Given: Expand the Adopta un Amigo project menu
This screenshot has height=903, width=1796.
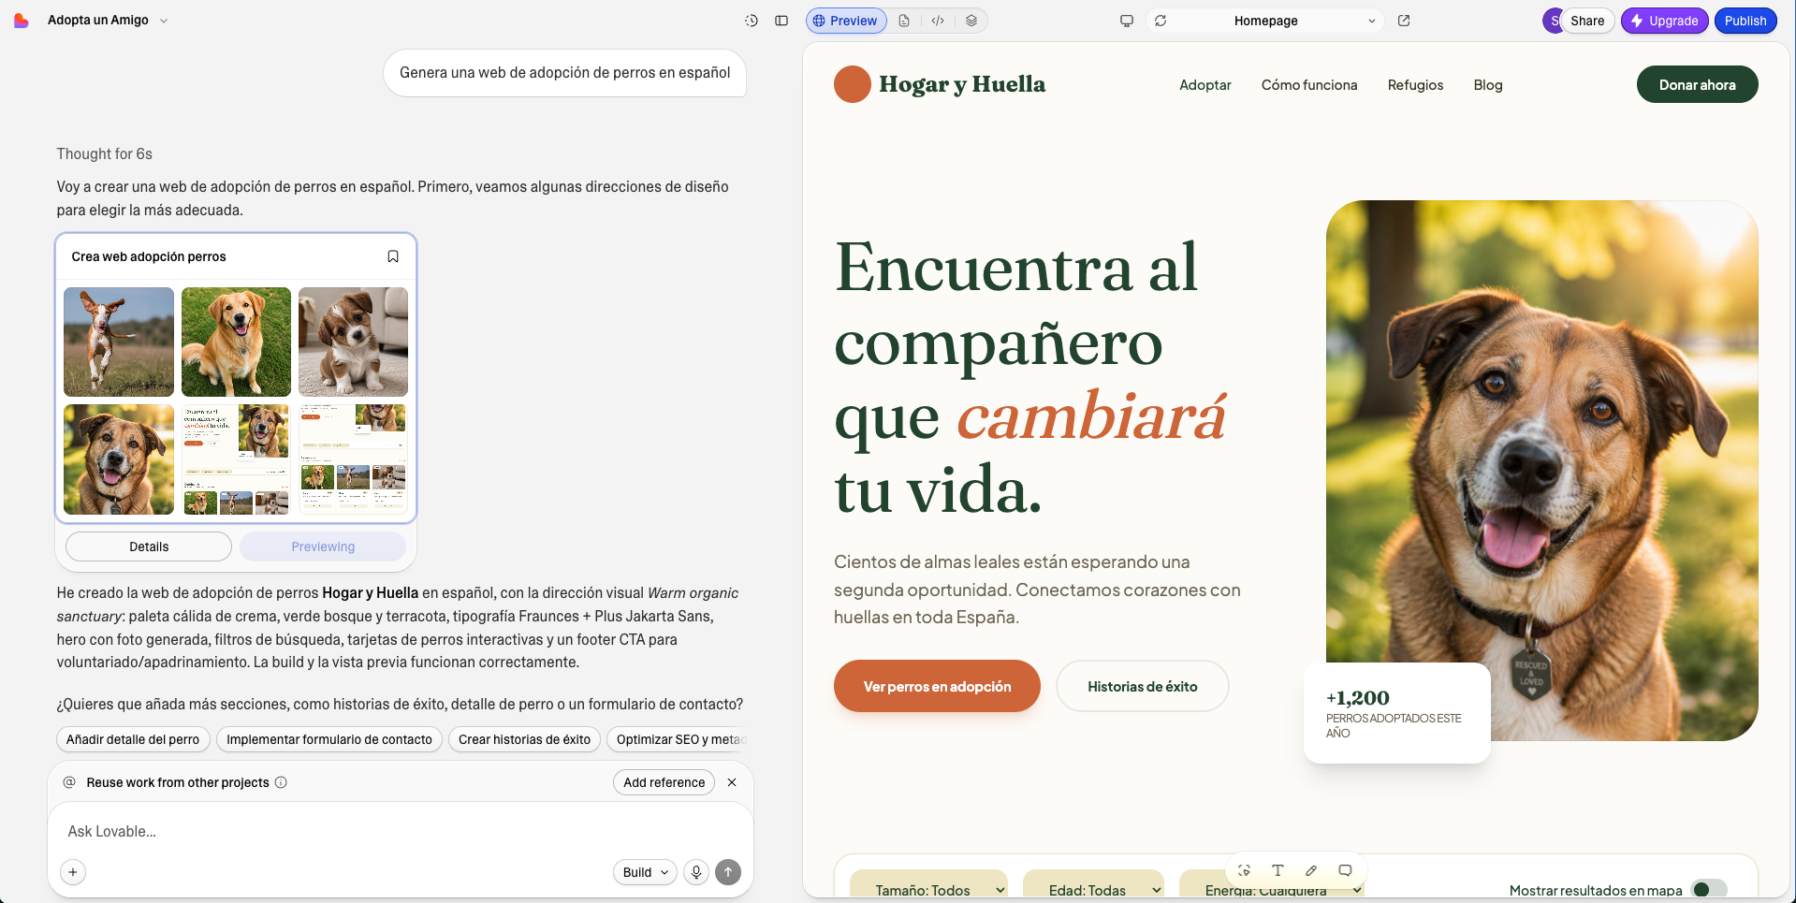Looking at the screenshot, I should [108, 21].
